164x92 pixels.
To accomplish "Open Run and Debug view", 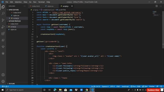I will coord(3,27).
